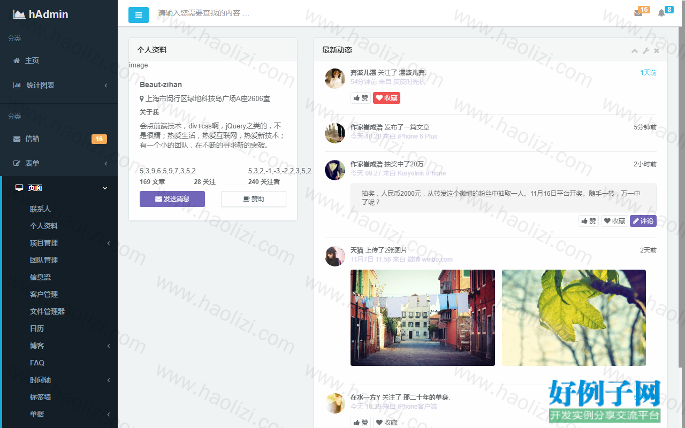
Task: Expand the 表单 submenu
Action: click(106, 164)
